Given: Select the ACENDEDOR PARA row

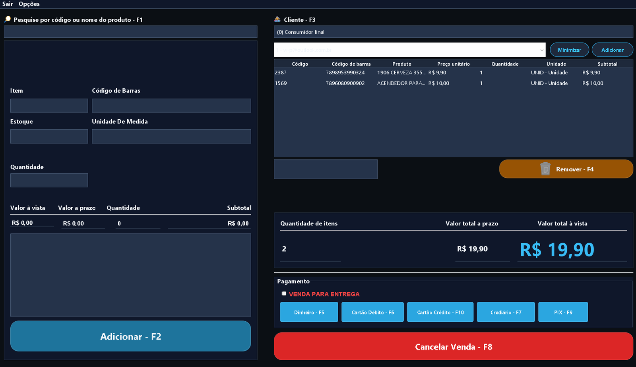Looking at the screenshot, I should (x=454, y=83).
